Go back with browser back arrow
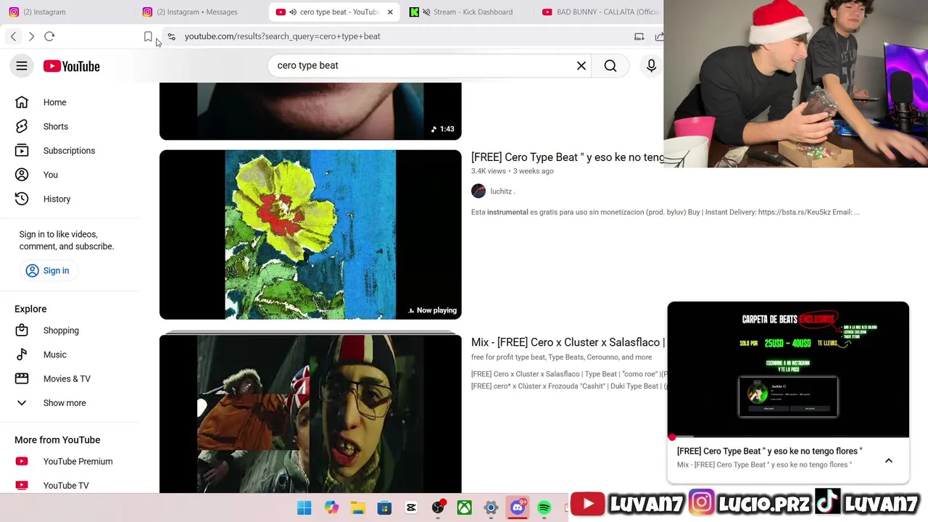This screenshot has height=522, width=928. click(x=13, y=36)
